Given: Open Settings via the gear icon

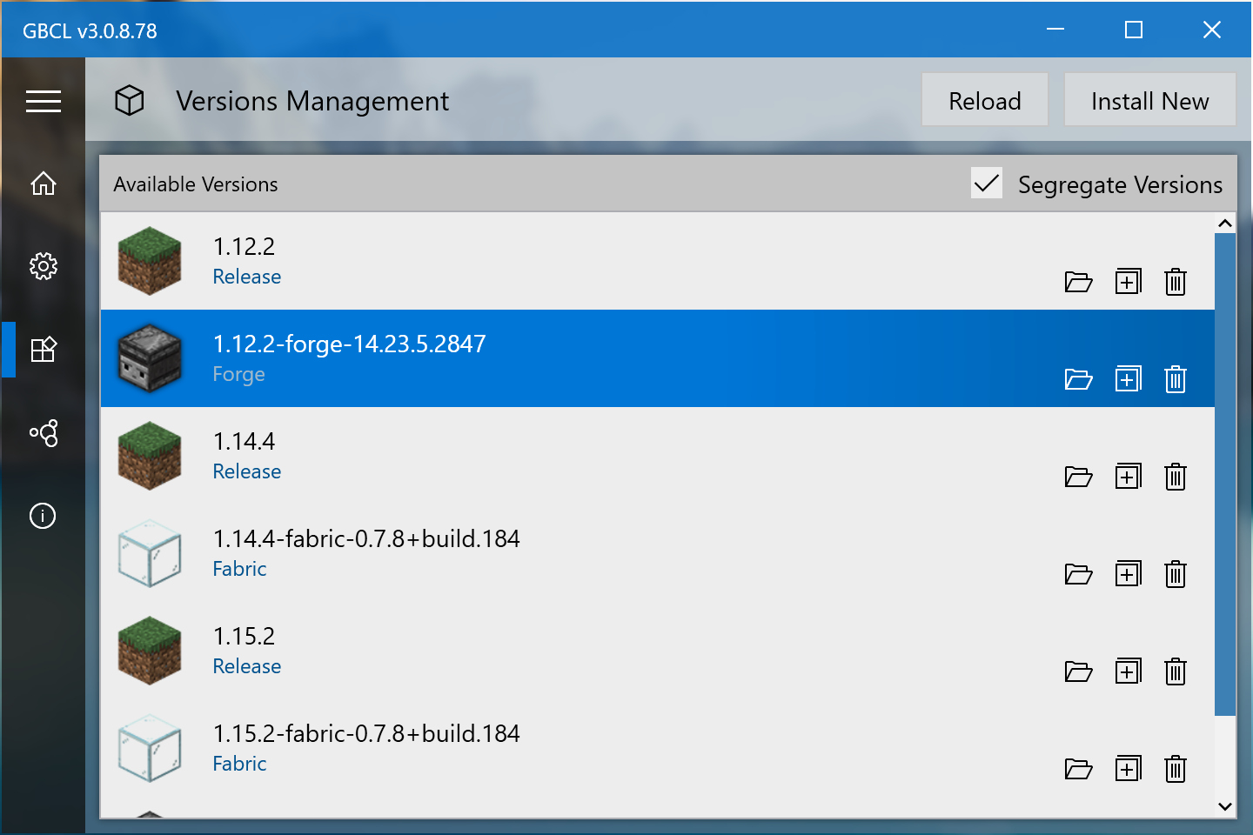Looking at the screenshot, I should tap(43, 266).
